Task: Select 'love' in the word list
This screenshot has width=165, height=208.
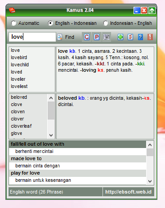Action: [x=15, y=50]
